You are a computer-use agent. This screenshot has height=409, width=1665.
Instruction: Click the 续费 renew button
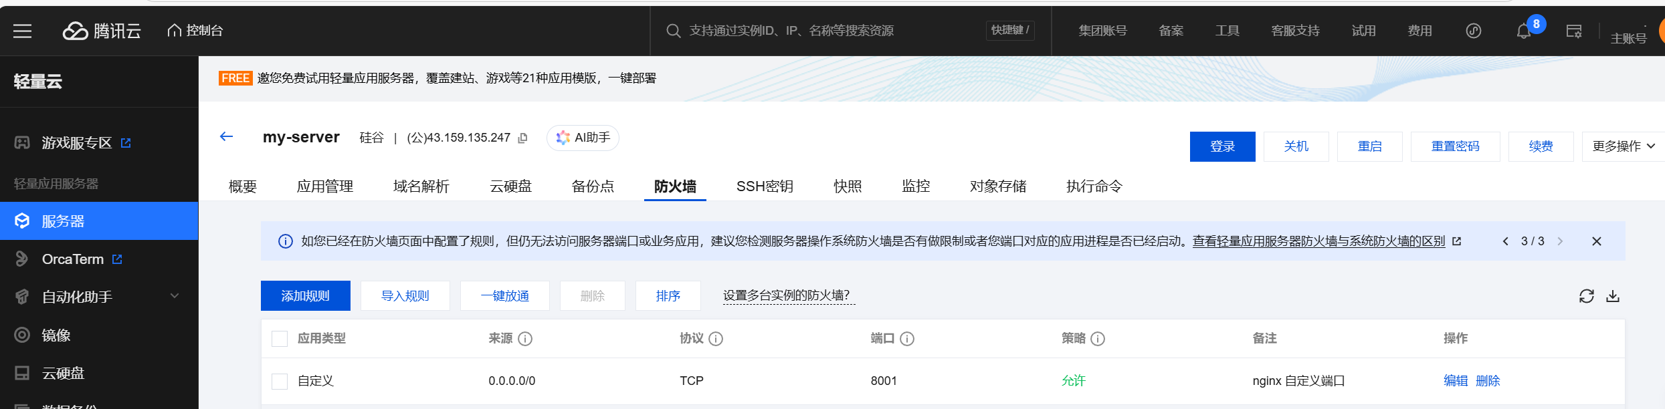pos(1541,146)
